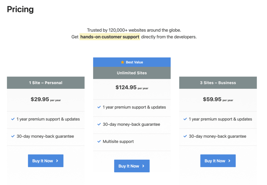
Task: Click the Best Value banner
Action: [132, 62]
